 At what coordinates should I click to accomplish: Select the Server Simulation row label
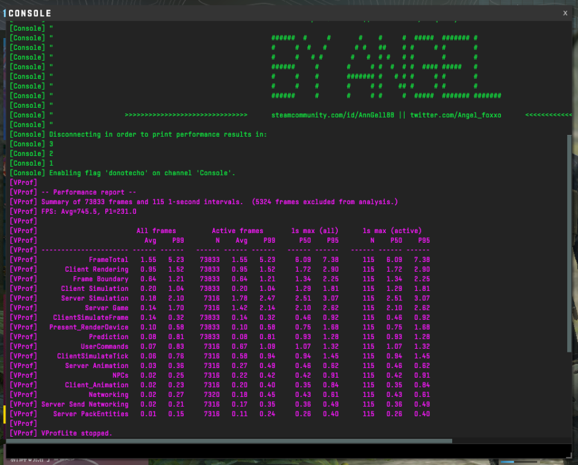pos(95,298)
